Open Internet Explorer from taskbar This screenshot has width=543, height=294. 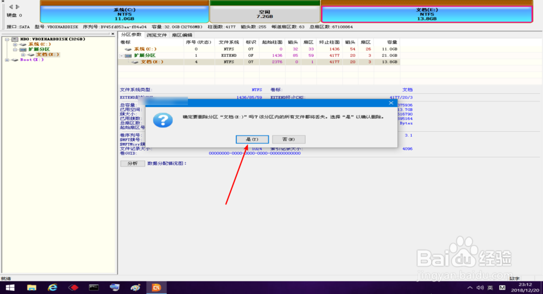[52, 287]
